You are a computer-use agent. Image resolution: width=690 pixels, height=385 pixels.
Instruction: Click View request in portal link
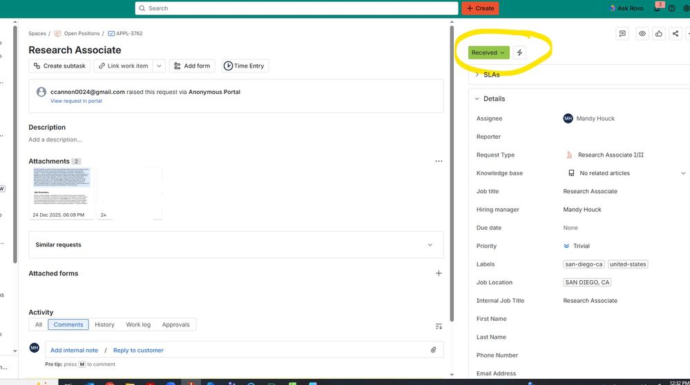coord(76,101)
